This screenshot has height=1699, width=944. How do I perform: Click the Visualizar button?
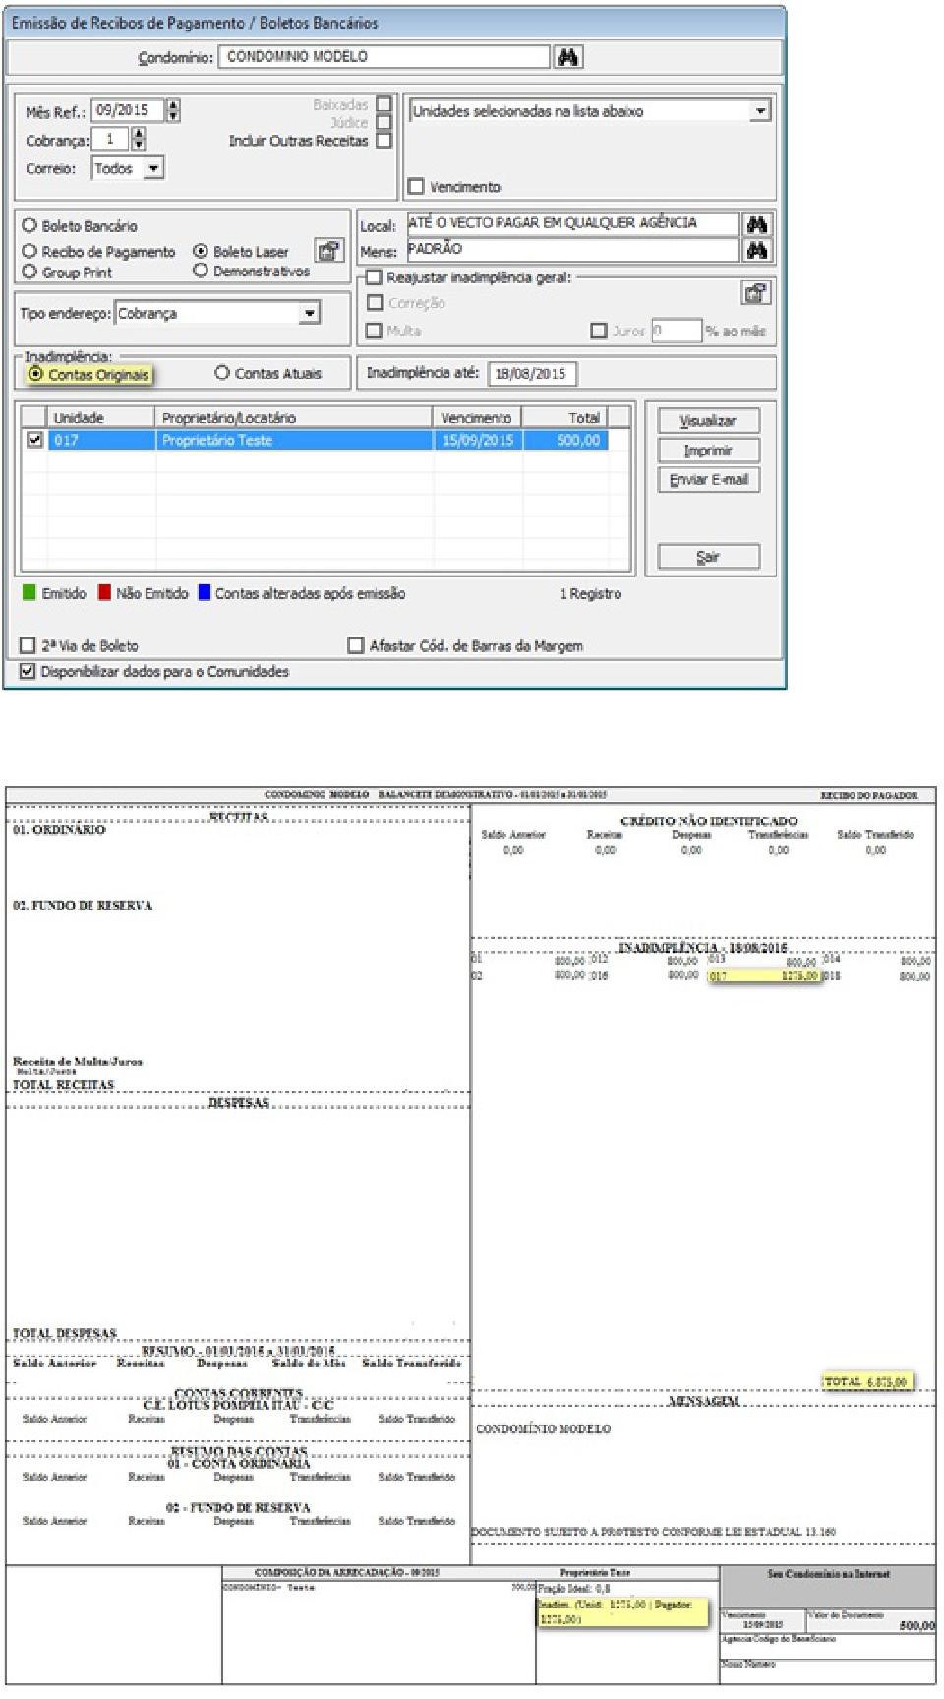[708, 421]
